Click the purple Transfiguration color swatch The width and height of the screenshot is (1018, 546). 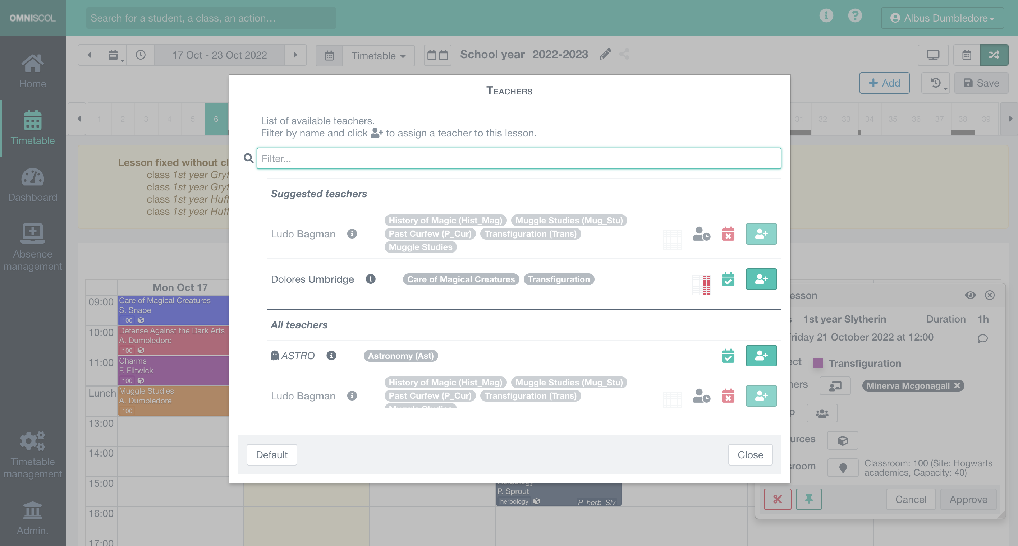click(x=818, y=363)
